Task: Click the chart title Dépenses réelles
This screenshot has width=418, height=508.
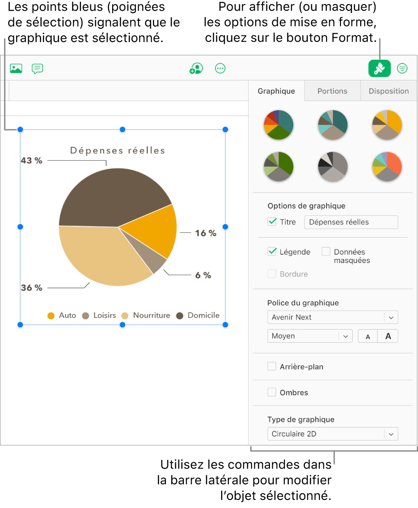Action: [118, 150]
